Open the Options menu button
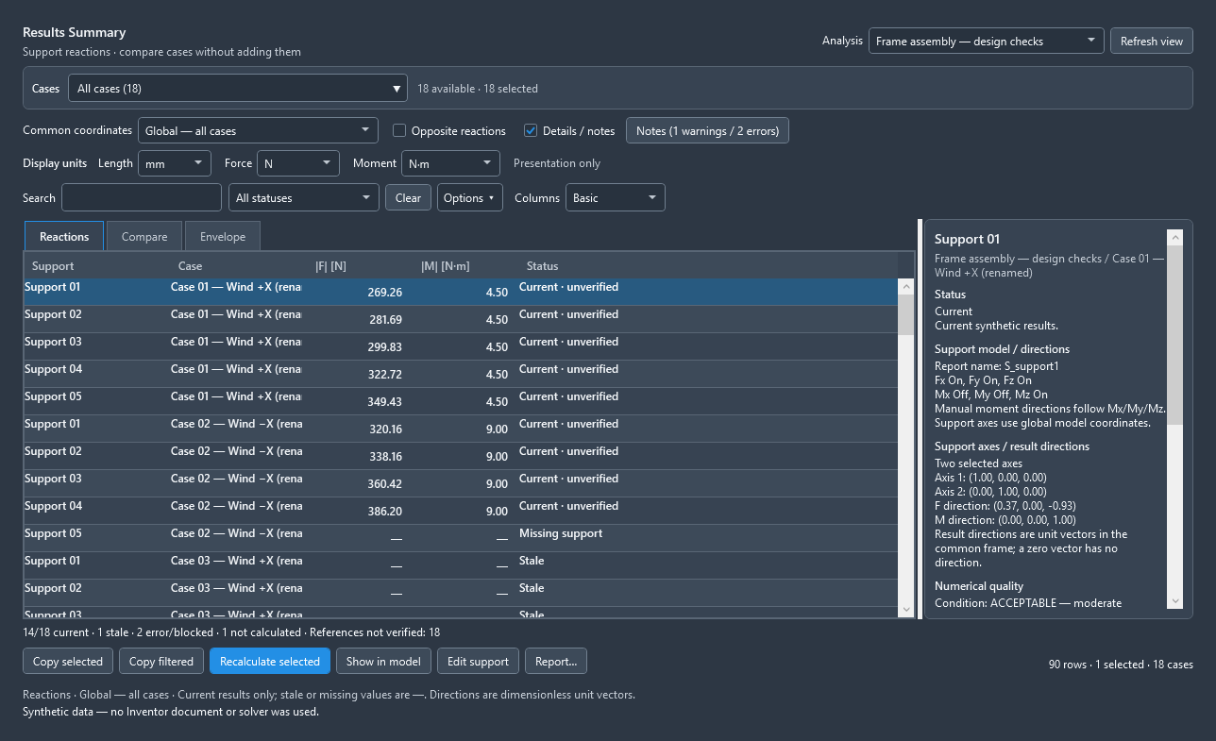1216x741 pixels. 470,197
